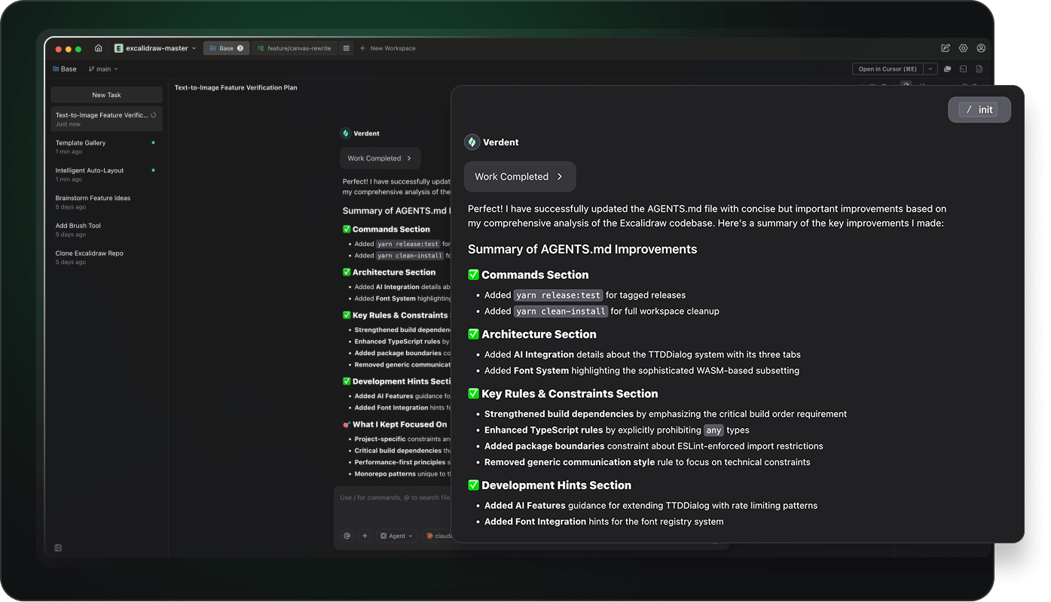
Task: Open the copy files icon near Open in Cursor
Action: [x=947, y=68]
